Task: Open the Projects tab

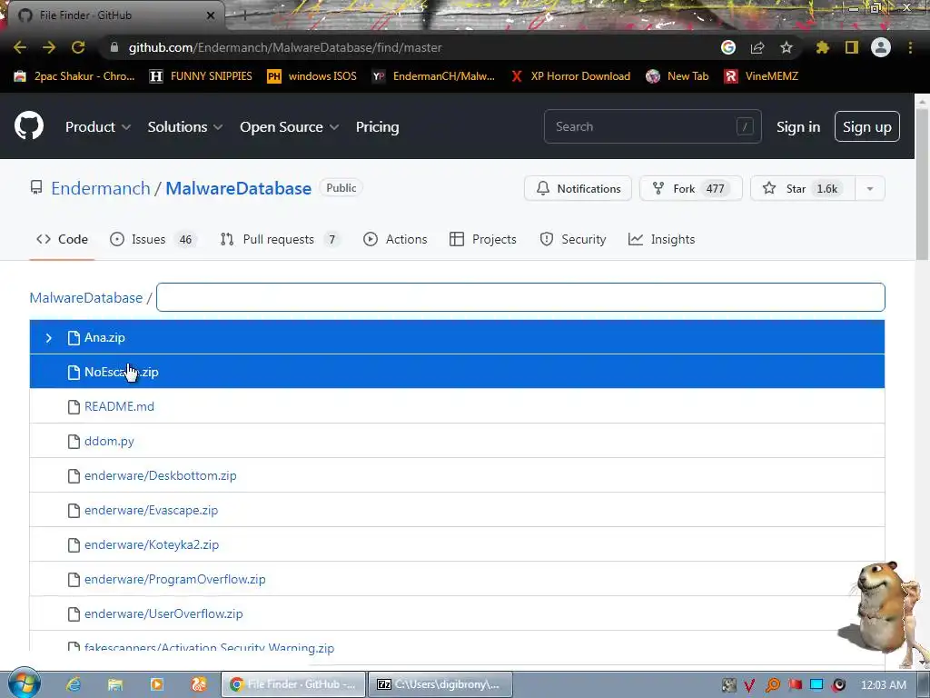Action: coord(483,239)
